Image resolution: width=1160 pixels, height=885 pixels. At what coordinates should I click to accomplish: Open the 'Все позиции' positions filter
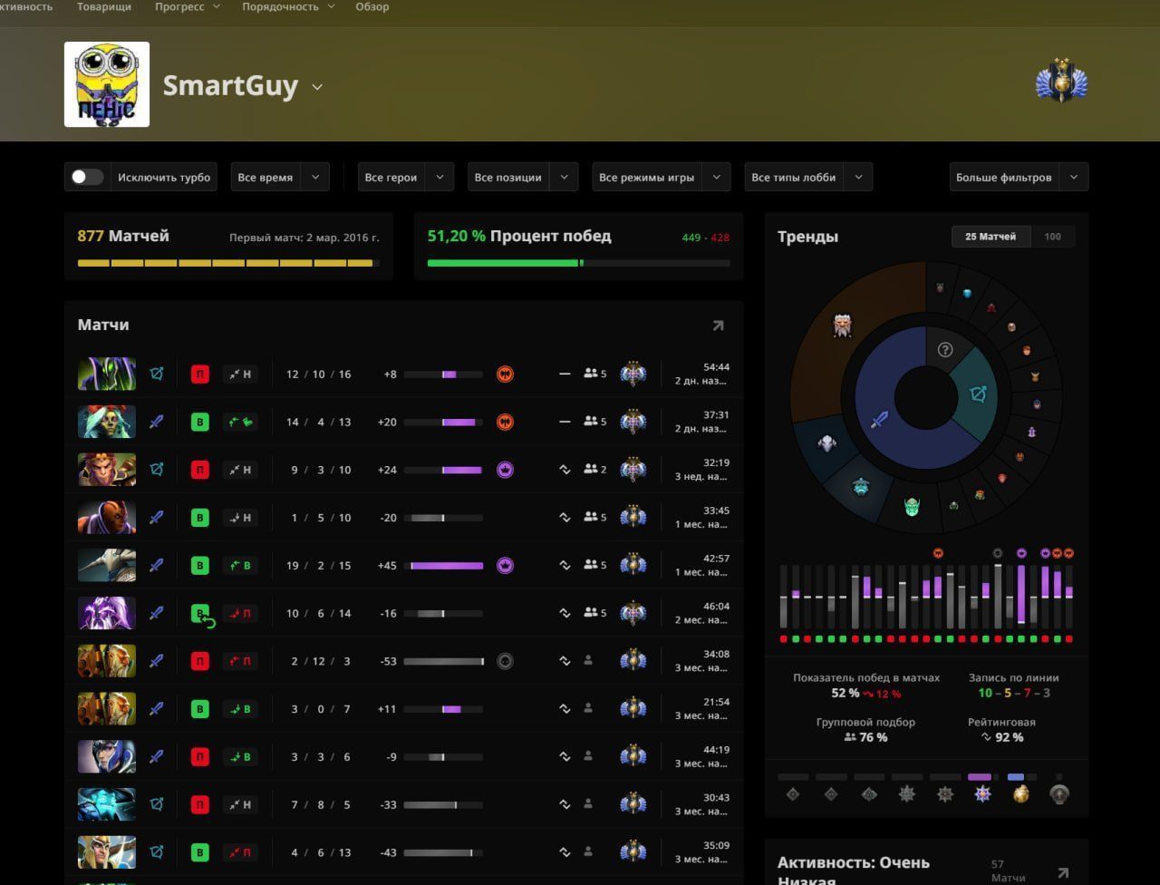[x=522, y=177]
